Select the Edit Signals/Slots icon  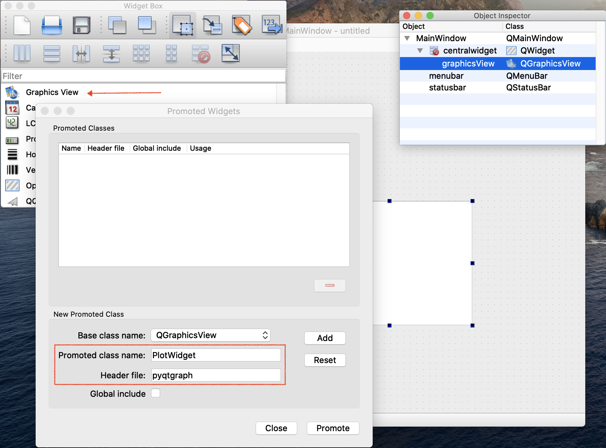click(x=212, y=25)
